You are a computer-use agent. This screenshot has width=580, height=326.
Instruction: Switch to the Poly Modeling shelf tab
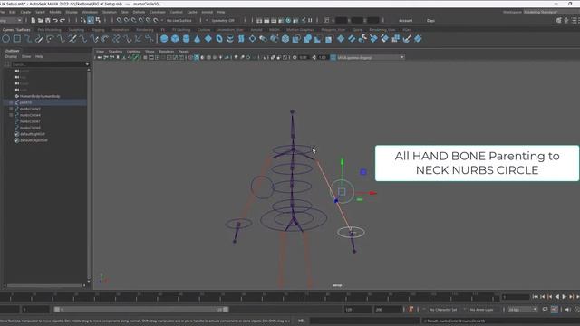click(x=49, y=30)
